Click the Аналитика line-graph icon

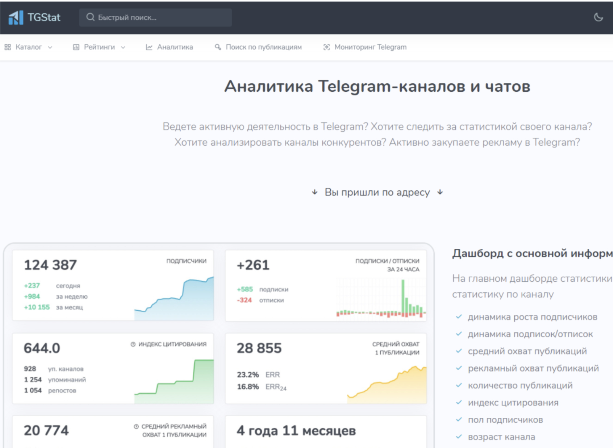[x=149, y=47]
